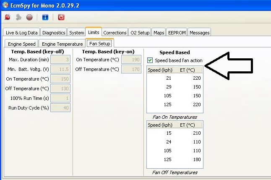This screenshot has height=180, width=271.
Task: Go to the Corrections tab
Action: pyautogui.click(x=115, y=33)
